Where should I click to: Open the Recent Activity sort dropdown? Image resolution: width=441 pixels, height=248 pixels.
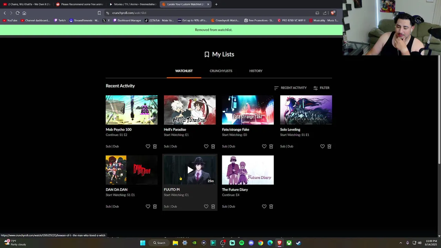(x=290, y=88)
